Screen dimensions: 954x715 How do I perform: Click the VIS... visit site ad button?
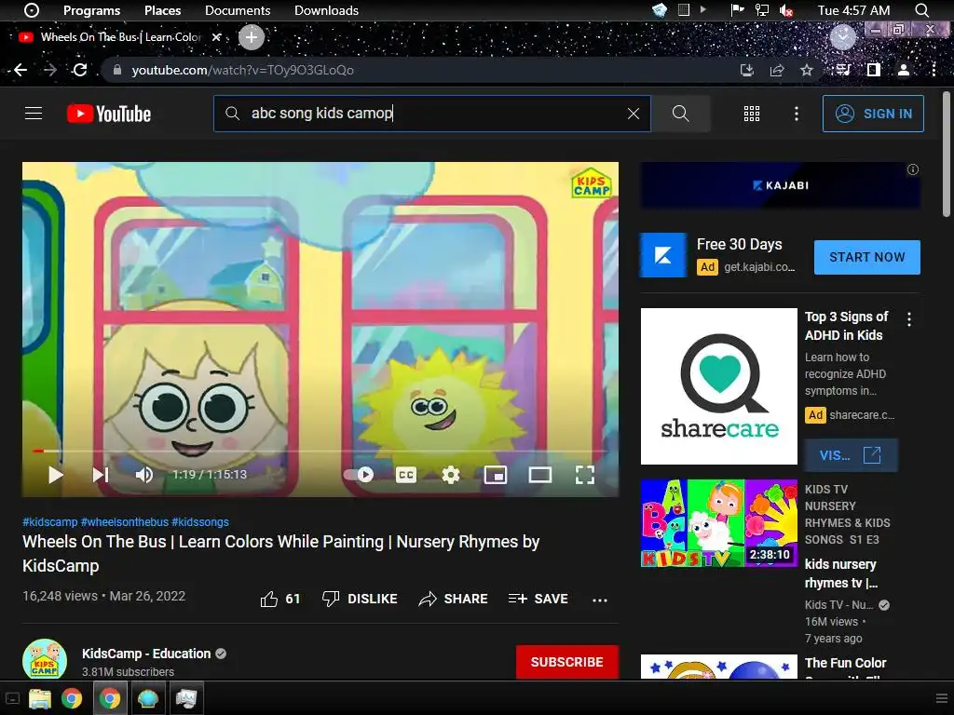[x=851, y=455]
